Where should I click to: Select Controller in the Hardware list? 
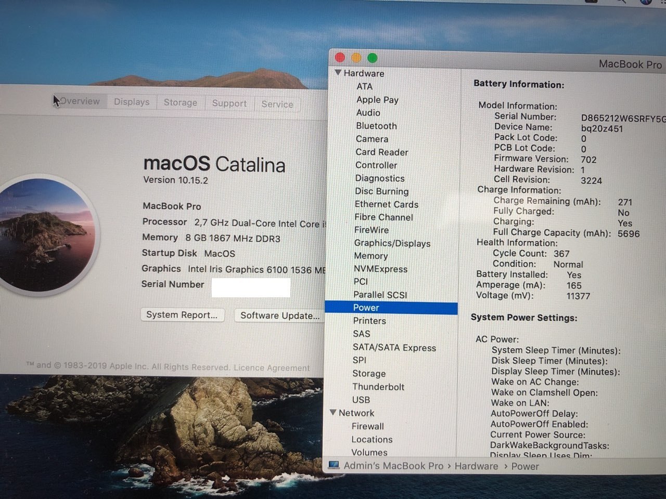pos(376,165)
